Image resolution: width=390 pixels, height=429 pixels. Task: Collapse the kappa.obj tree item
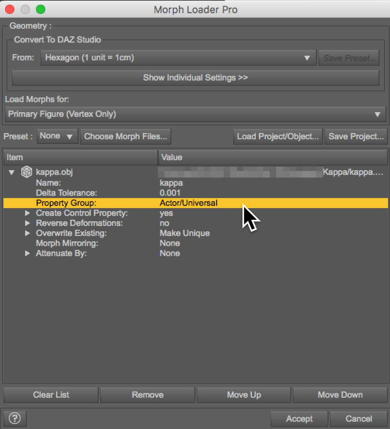coord(11,173)
